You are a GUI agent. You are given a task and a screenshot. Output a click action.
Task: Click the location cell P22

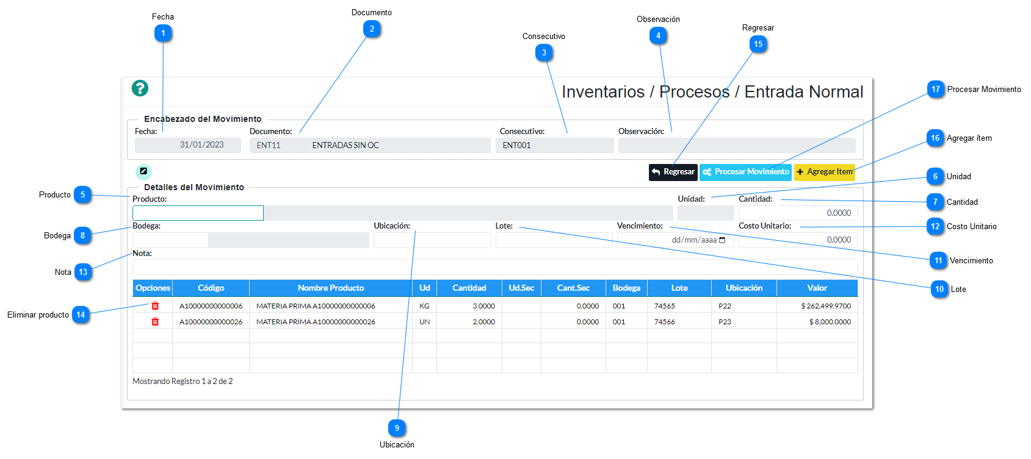(744, 306)
